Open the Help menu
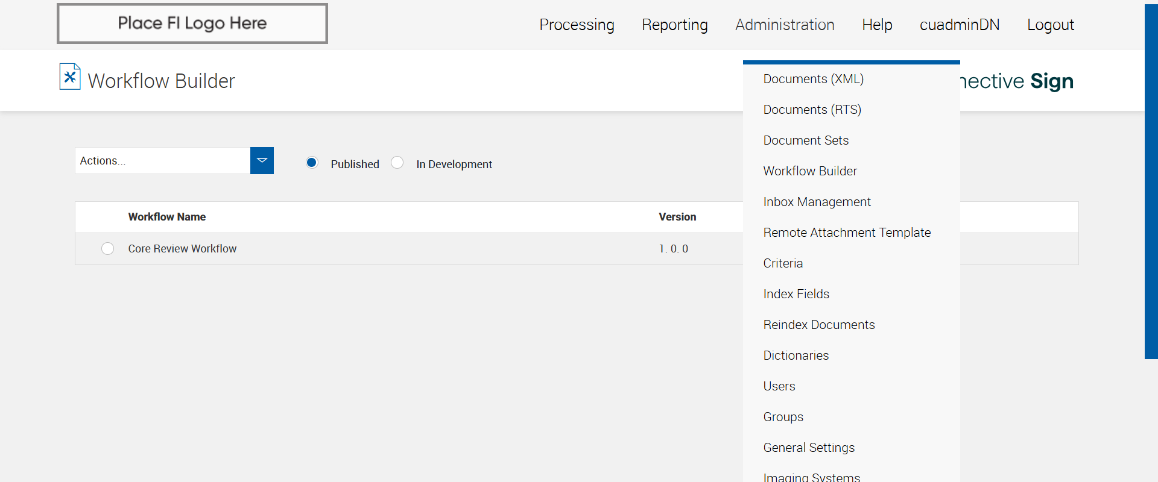This screenshot has height=482, width=1158. pos(877,25)
